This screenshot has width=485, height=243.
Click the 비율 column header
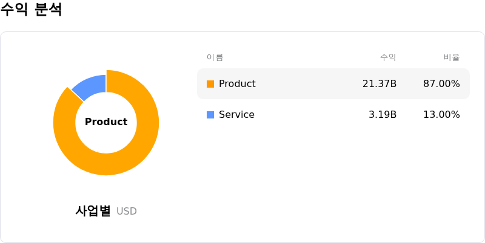452,57
